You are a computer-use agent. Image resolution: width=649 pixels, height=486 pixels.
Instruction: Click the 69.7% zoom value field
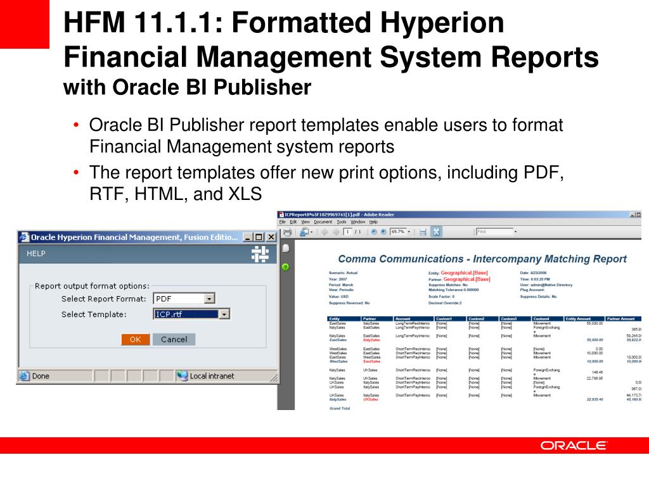[398, 232]
